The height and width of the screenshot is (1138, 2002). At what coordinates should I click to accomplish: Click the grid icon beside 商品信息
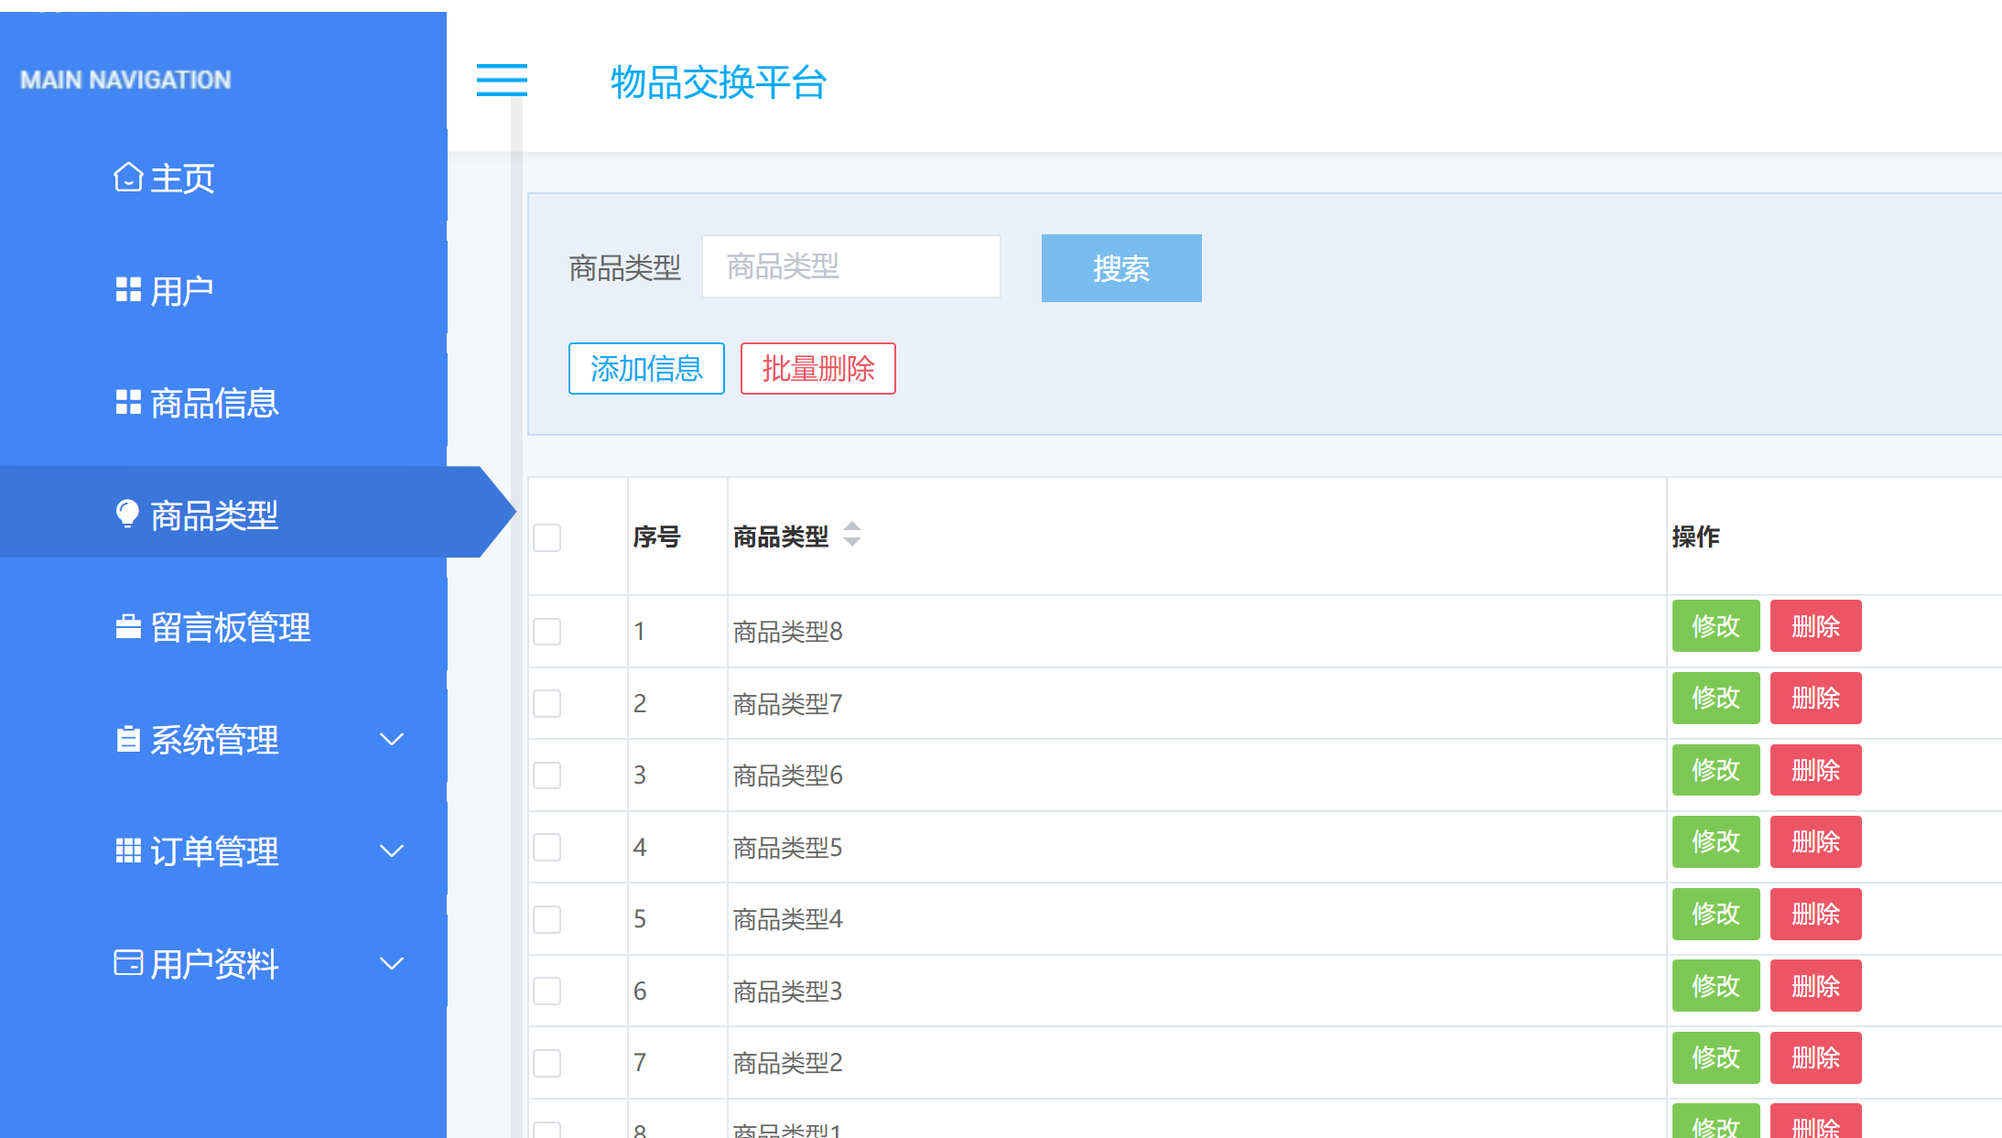click(x=128, y=402)
